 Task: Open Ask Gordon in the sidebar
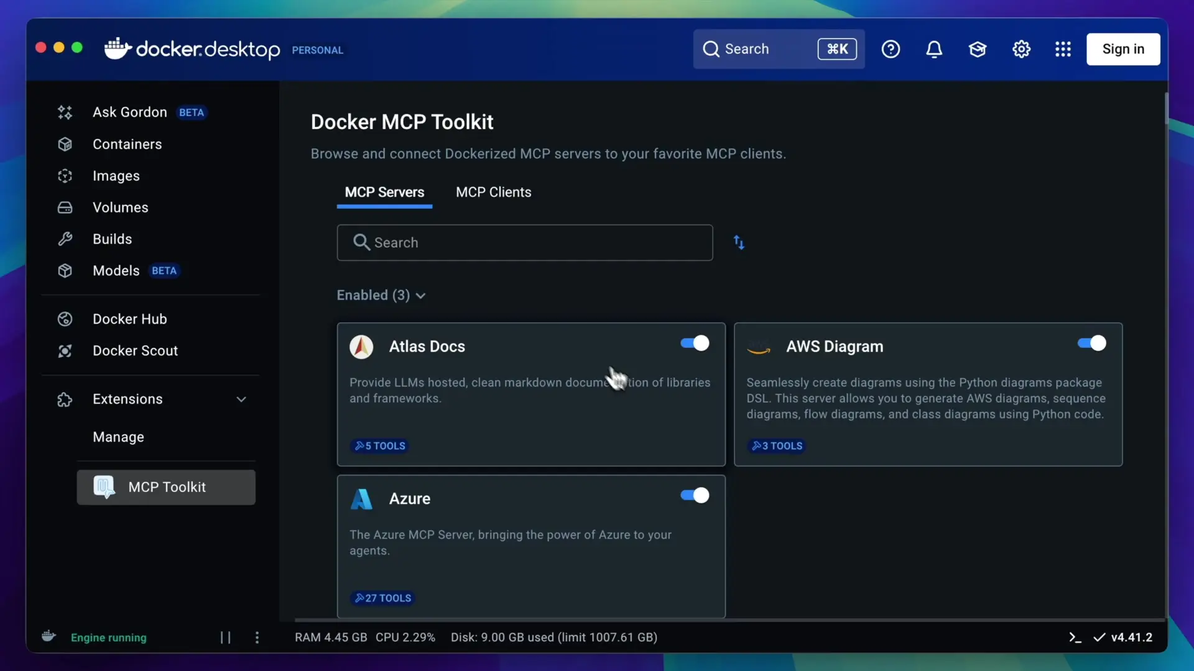(x=130, y=112)
